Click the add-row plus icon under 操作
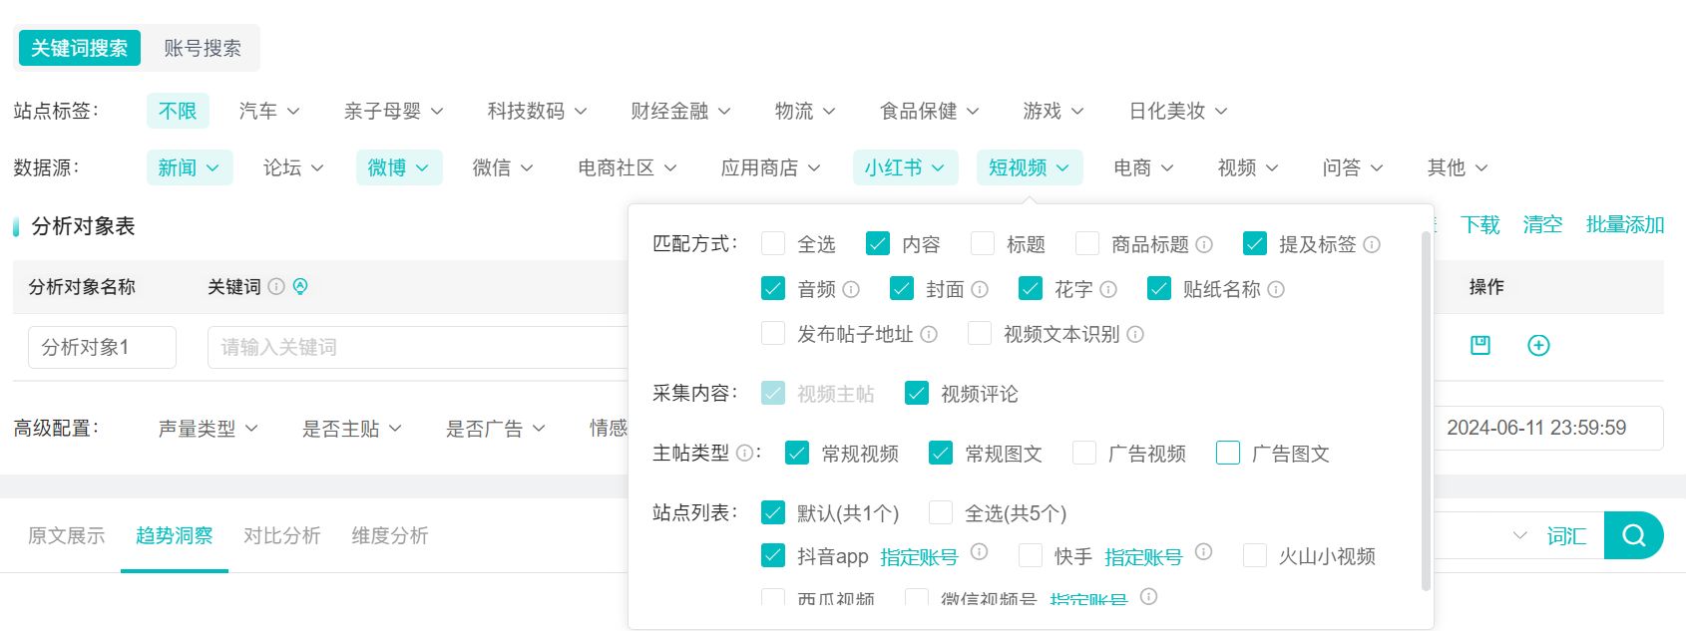The height and width of the screenshot is (631, 1686). (x=1538, y=346)
